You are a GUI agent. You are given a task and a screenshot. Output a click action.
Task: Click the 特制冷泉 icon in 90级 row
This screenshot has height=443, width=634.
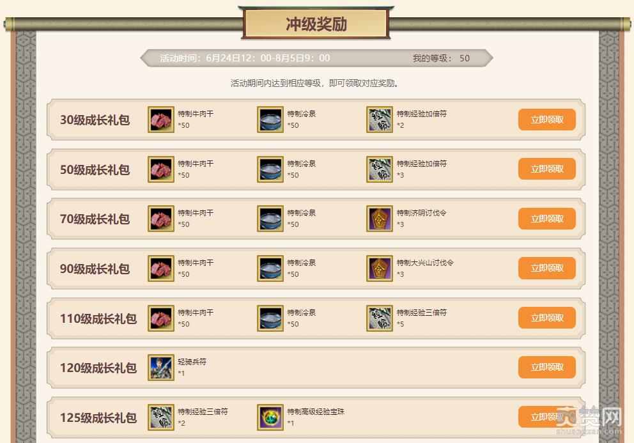click(270, 268)
